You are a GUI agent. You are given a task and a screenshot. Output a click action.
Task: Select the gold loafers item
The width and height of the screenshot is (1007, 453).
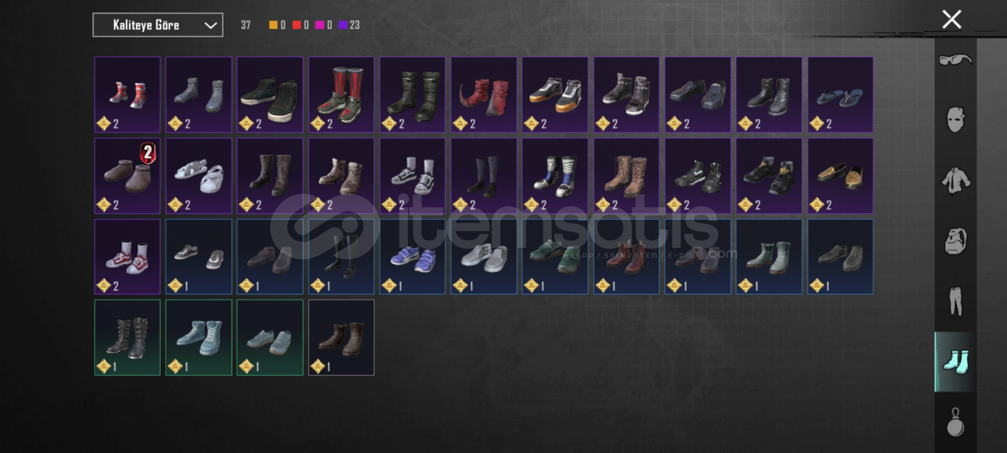[x=840, y=176]
